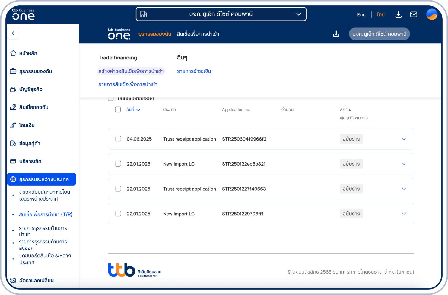Click the ttb business one logo in top bar
The height and width of the screenshot is (295, 448).
point(24,14)
